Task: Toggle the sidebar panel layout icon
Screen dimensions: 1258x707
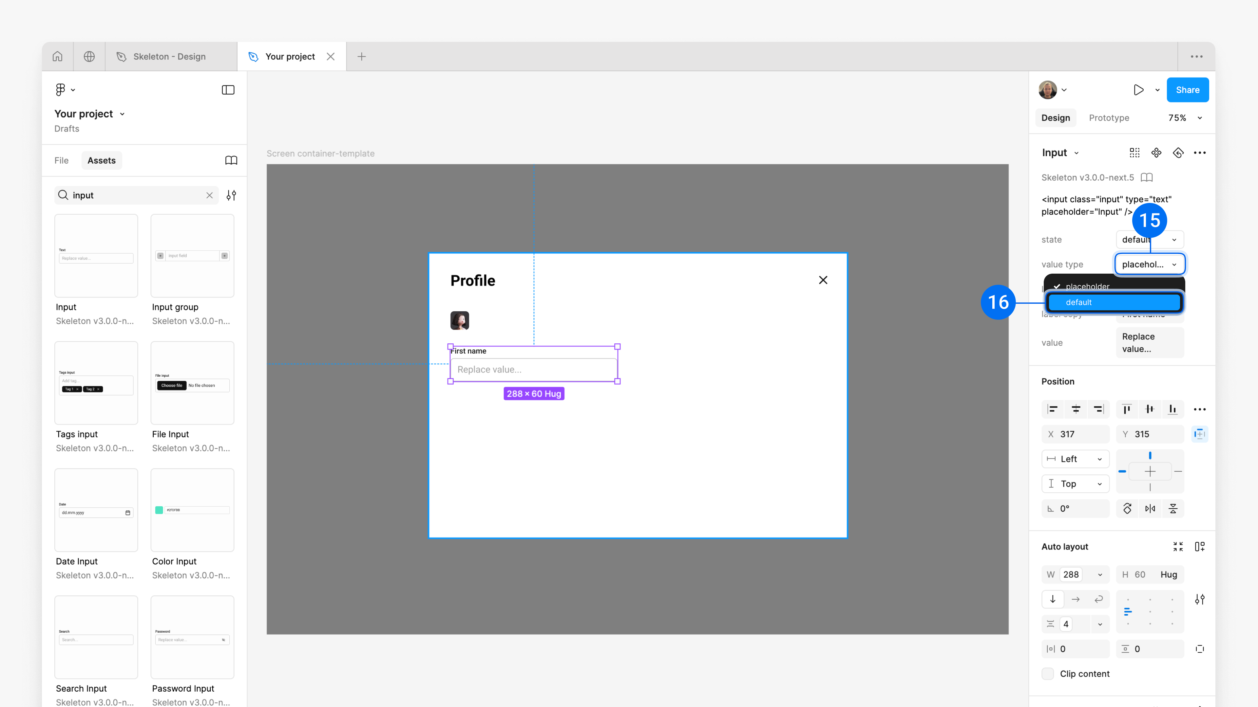Action: pos(228,90)
